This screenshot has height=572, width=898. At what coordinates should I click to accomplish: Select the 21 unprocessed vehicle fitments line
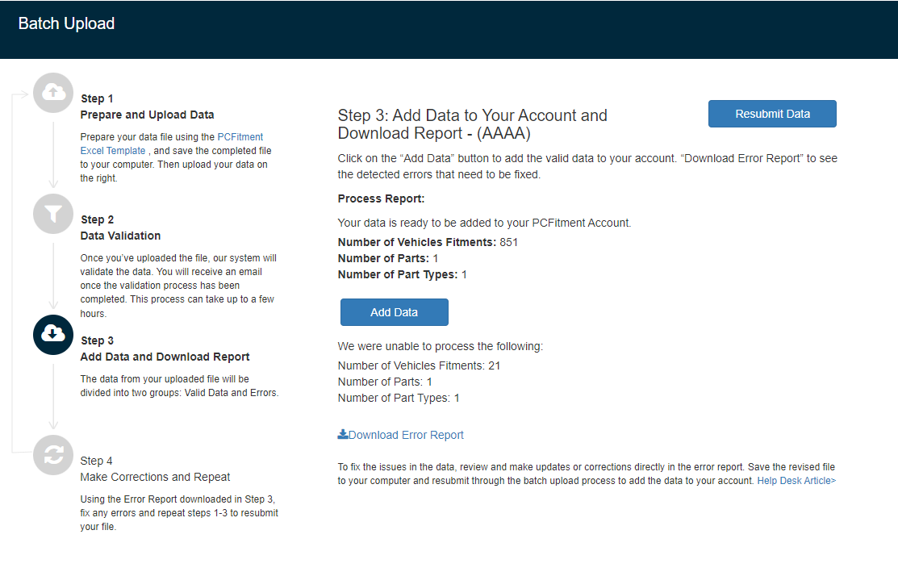(419, 365)
